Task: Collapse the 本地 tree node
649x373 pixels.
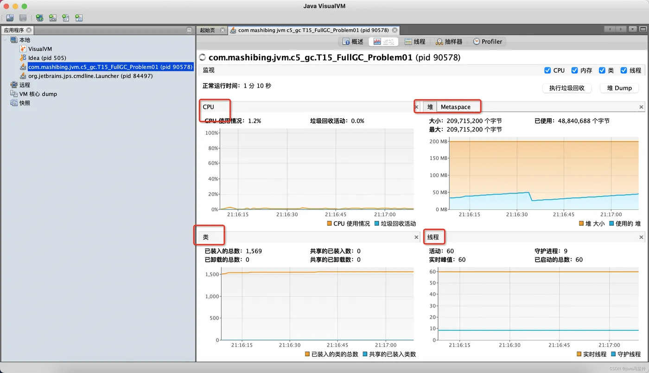Action: tap(6, 40)
